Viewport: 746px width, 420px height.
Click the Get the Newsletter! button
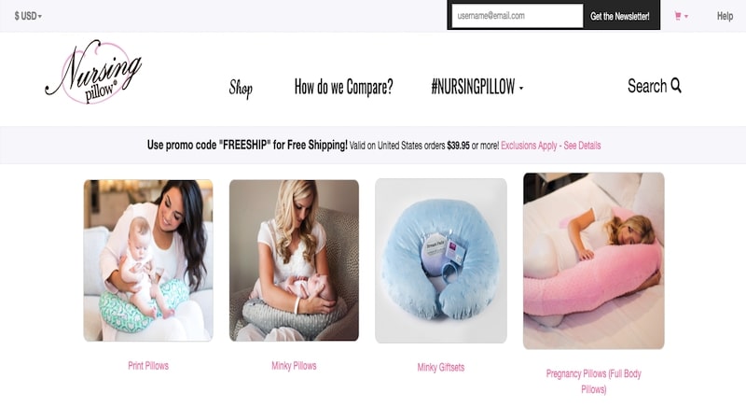620,16
